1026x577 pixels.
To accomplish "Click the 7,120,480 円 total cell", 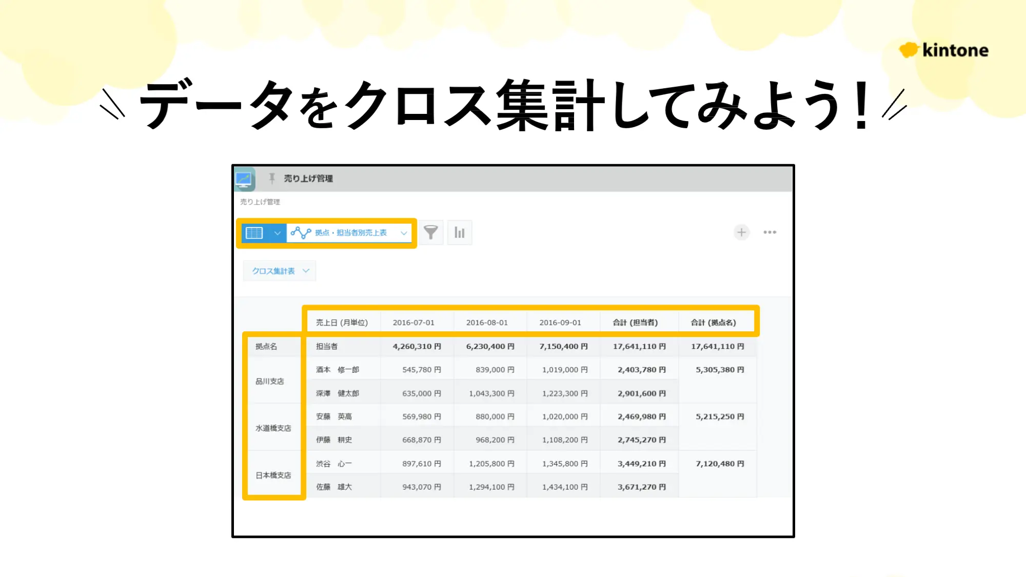I will 719,464.
